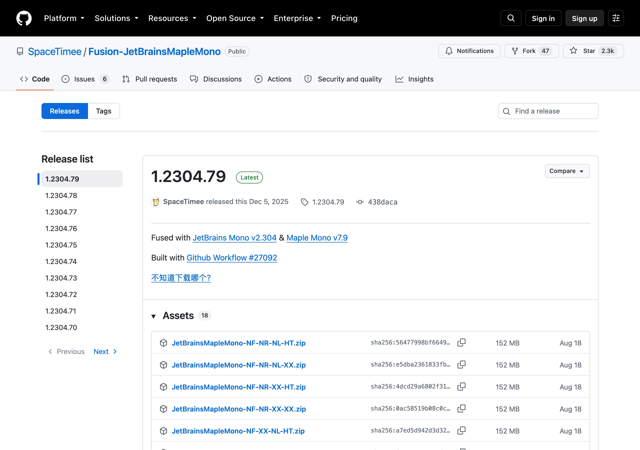
Task: Click the Fork count 47
Action: (x=545, y=51)
